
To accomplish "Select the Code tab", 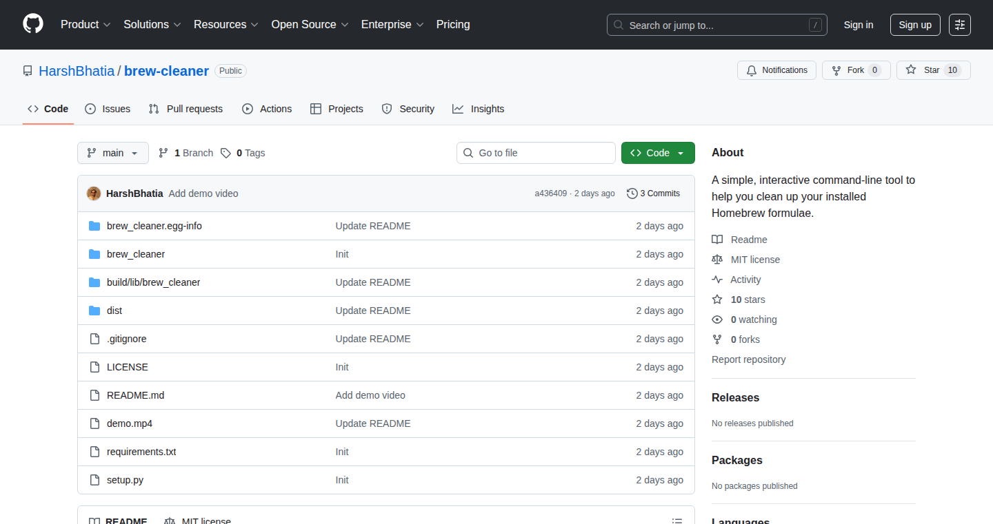I will pyautogui.click(x=48, y=109).
